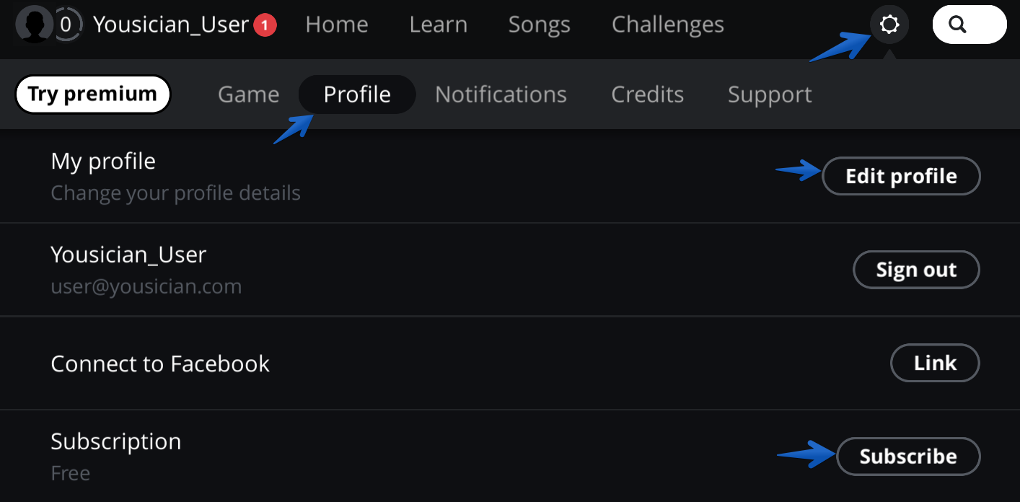The height and width of the screenshot is (502, 1020).
Task: Click the user avatar silhouette
Action: [x=34, y=25]
